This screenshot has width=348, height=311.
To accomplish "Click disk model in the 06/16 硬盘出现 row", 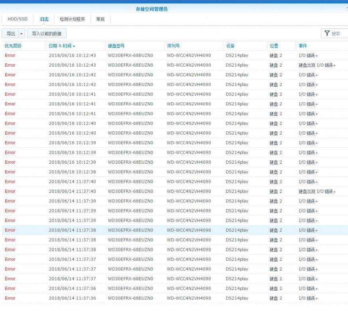I will point(130,65).
